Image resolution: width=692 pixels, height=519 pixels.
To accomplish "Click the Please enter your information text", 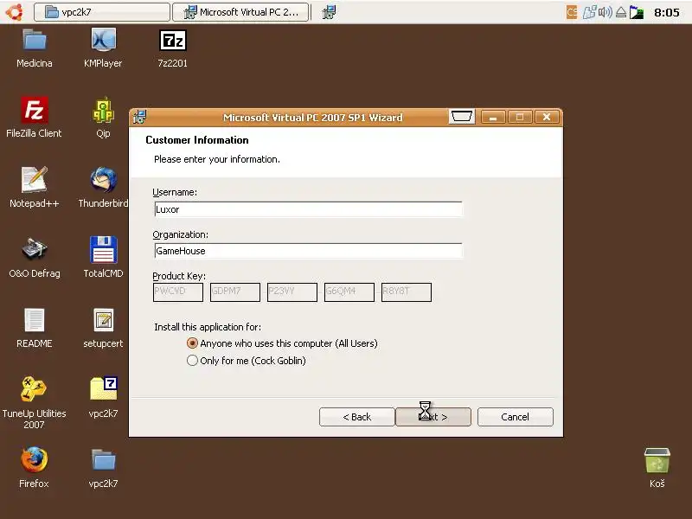I will click(217, 159).
